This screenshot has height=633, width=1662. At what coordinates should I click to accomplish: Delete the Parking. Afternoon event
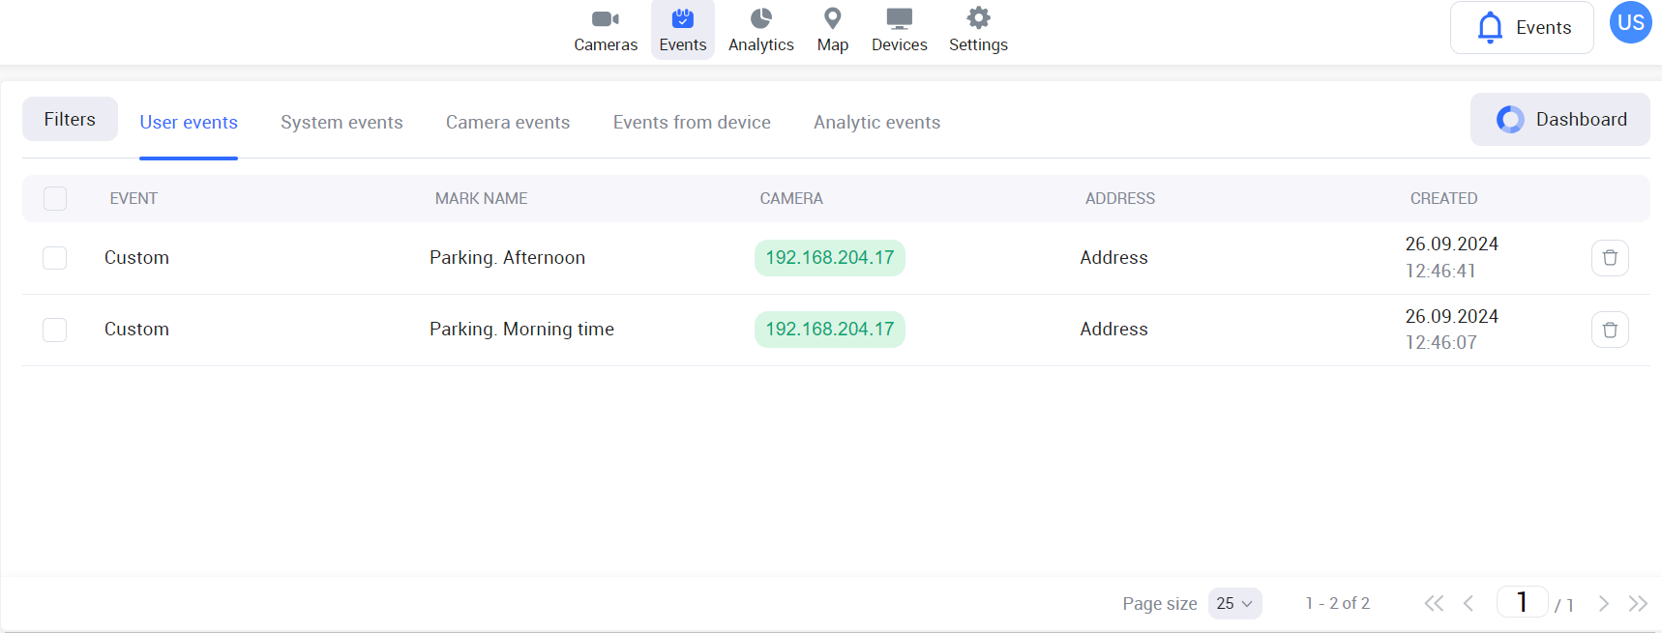pos(1610,258)
